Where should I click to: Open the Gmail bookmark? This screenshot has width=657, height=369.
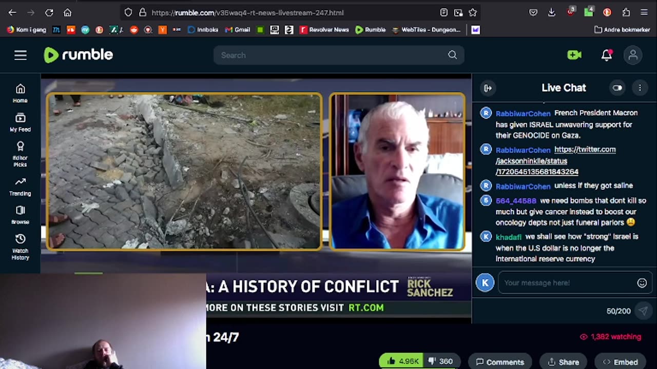238,30
